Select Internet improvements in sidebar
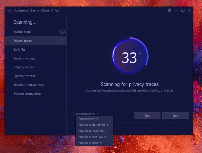 click(36, 85)
